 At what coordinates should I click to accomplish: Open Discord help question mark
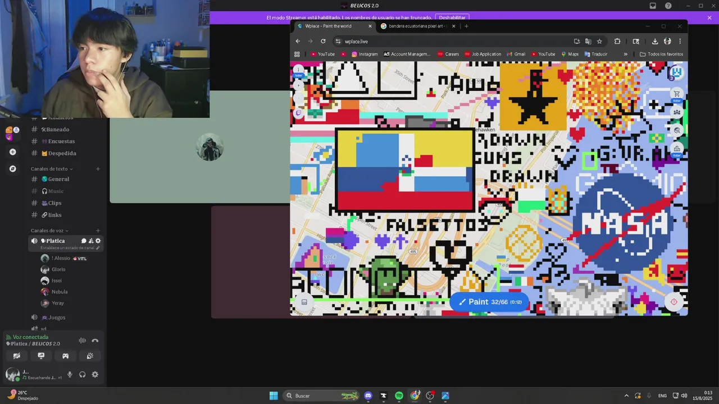[668, 6]
